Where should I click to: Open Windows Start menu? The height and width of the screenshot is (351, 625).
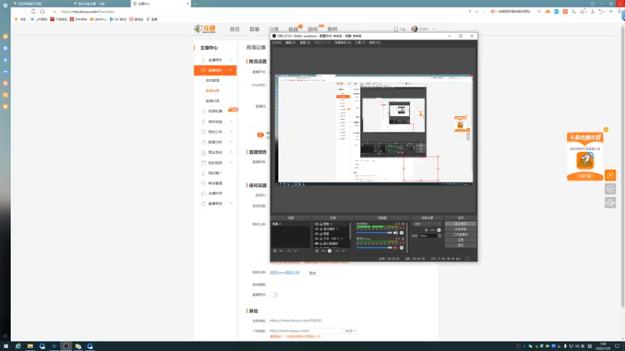pyautogui.click(x=5, y=346)
